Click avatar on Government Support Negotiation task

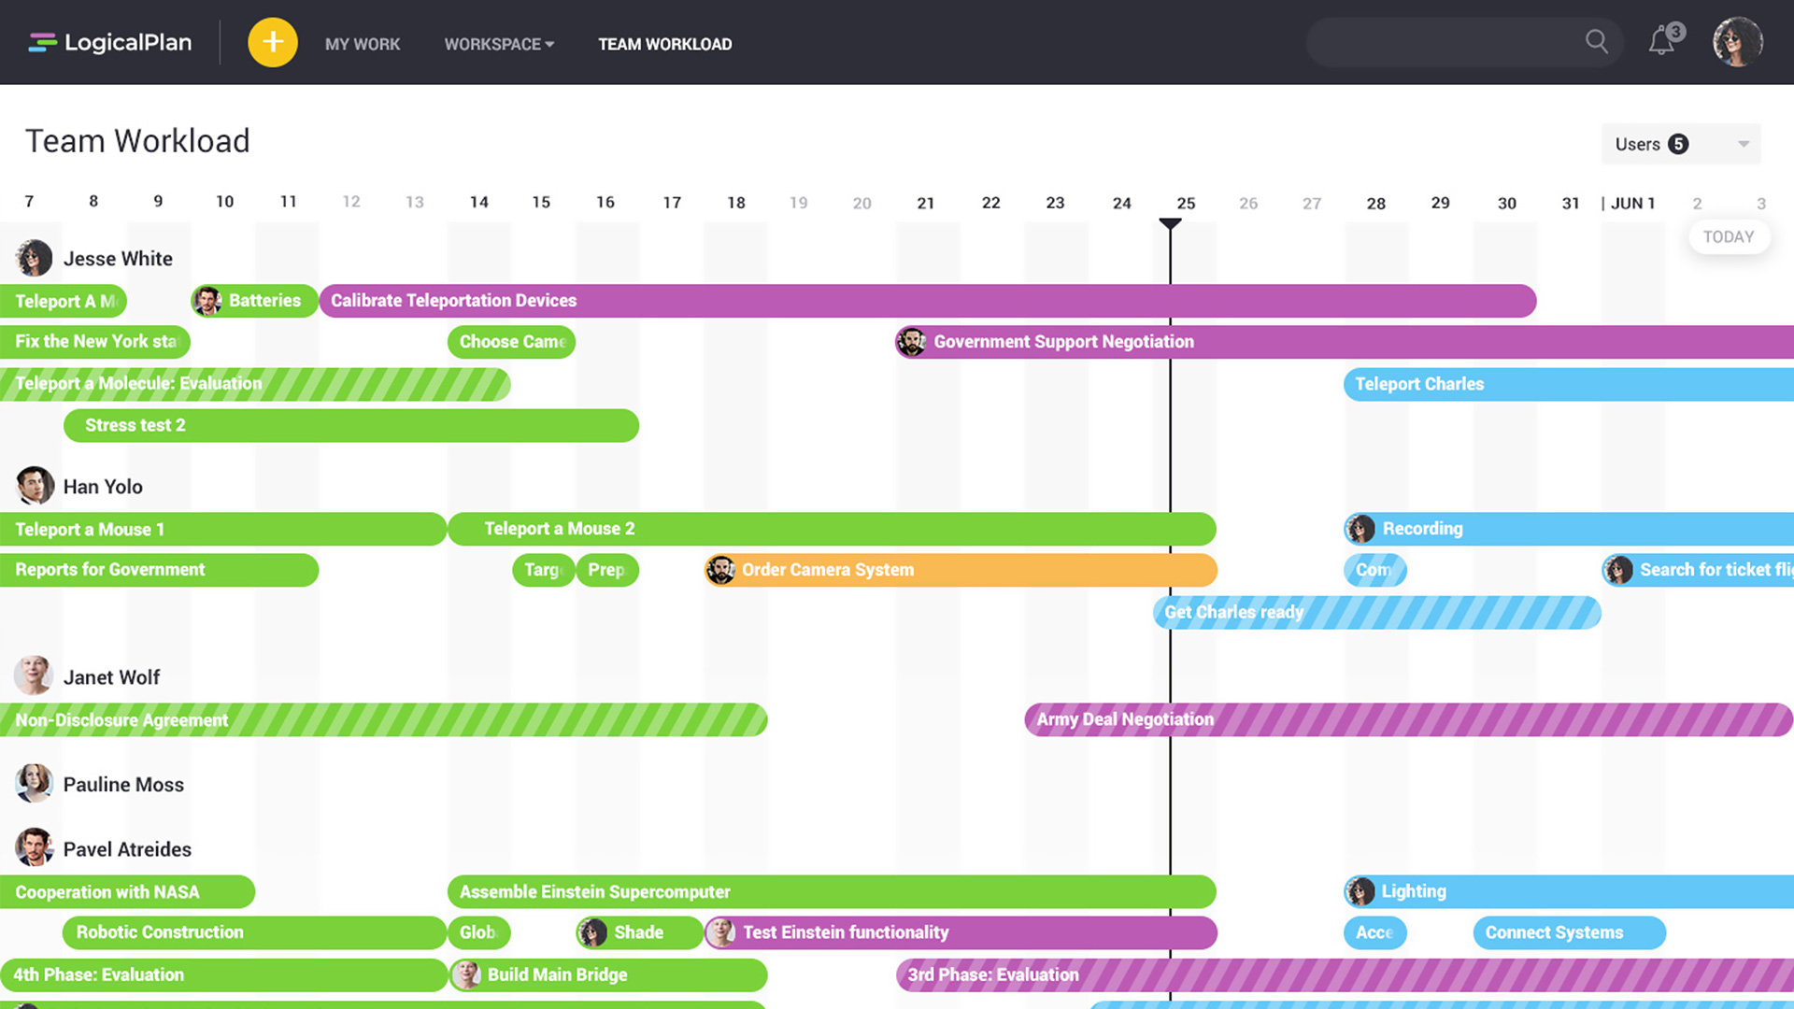coord(911,342)
